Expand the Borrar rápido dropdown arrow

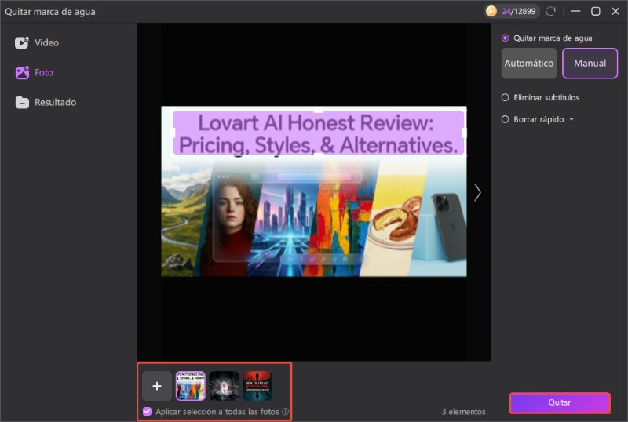pos(571,120)
